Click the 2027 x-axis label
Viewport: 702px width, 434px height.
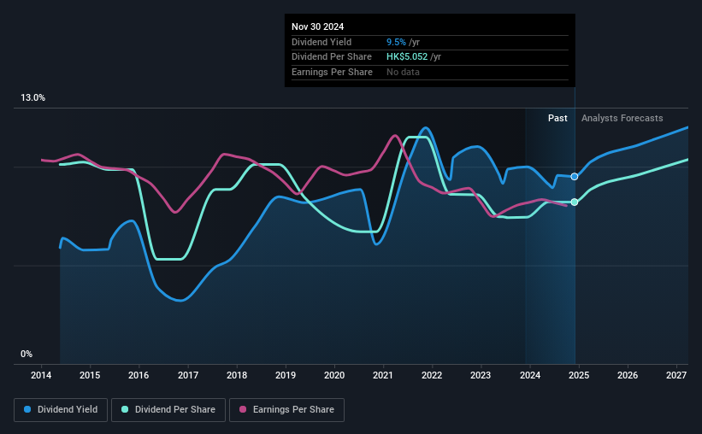[x=676, y=375]
